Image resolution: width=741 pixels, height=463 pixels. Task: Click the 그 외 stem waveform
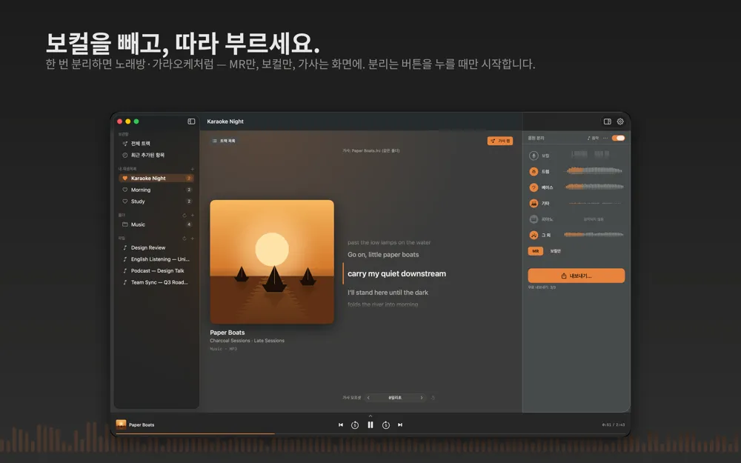(x=594, y=234)
